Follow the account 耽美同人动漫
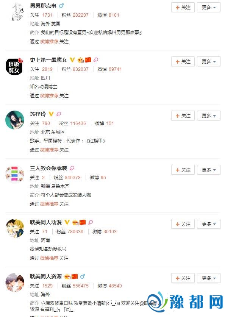 (x=183, y=224)
